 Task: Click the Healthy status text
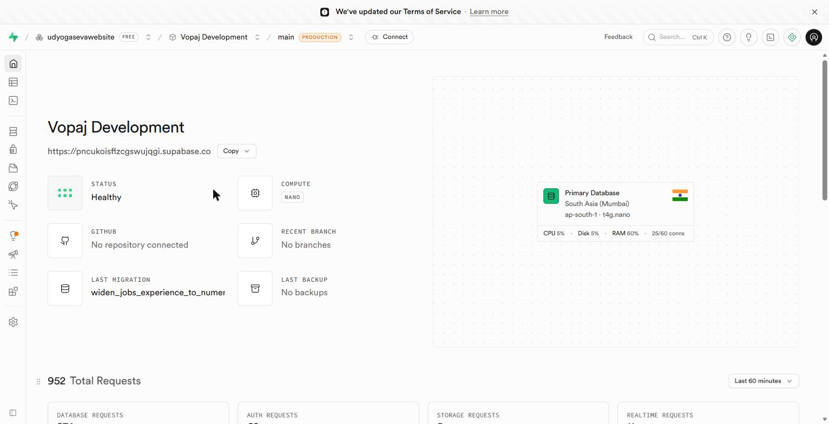(x=106, y=197)
